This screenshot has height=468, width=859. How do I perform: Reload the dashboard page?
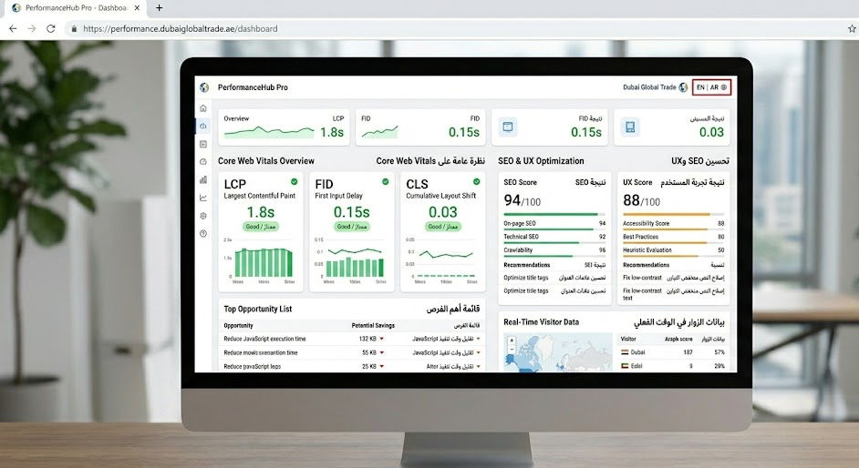pyautogui.click(x=51, y=28)
